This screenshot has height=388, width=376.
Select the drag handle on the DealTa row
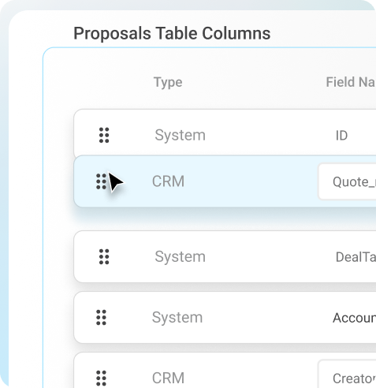tap(104, 256)
